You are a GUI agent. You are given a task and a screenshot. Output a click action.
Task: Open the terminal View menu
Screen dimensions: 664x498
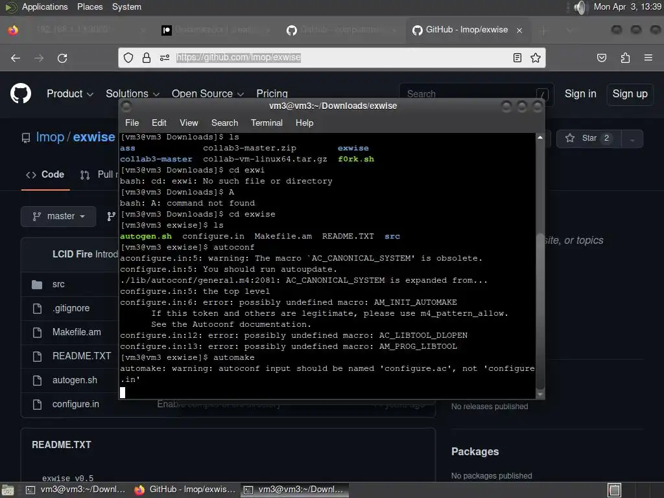tap(189, 123)
